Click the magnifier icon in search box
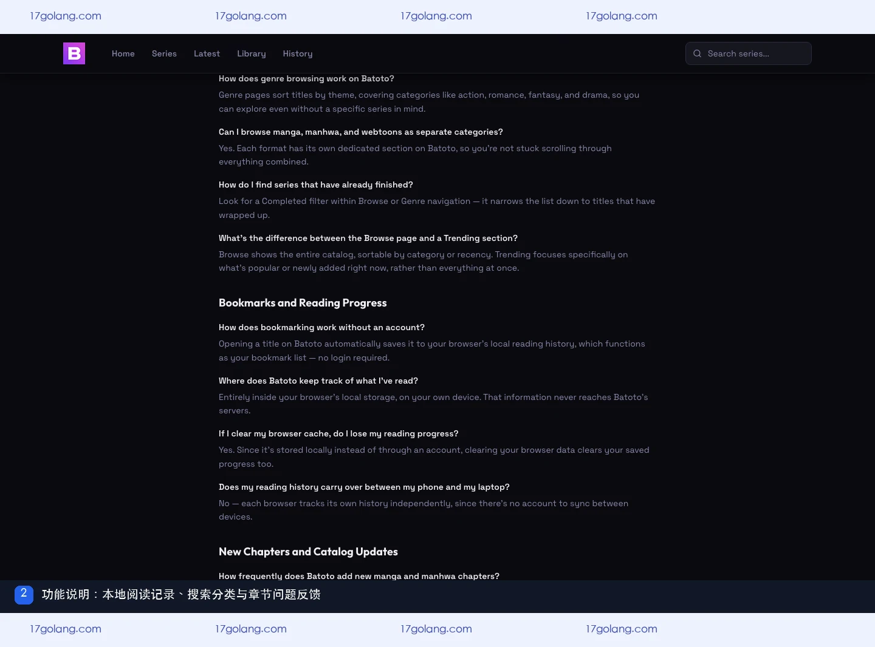This screenshot has height=647, width=875. pyautogui.click(x=698, y=53)
